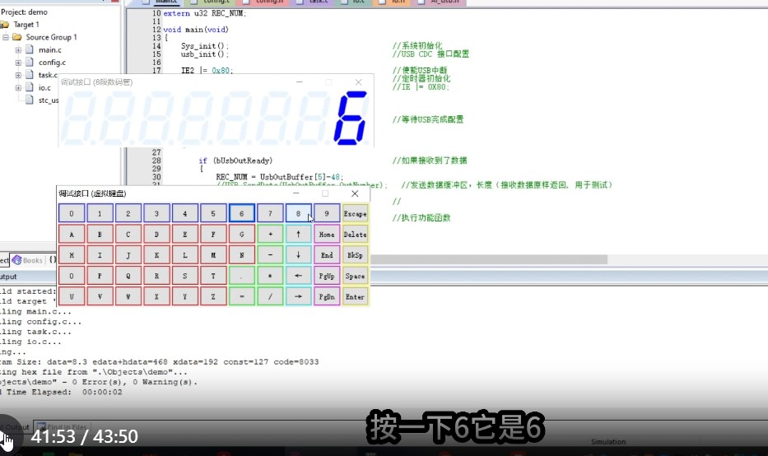The width and height of the screenshot is (768, 456).
Task: Click letter G key on virtual keyboard
Action: tap(241, 234)
